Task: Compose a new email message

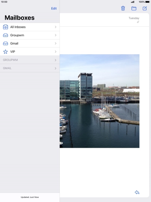Action: [145, 8]
